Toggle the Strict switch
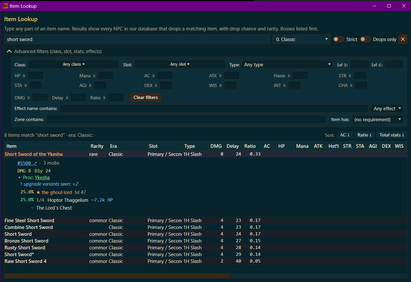This screenshot has height=282, width=411. [339, 39]
